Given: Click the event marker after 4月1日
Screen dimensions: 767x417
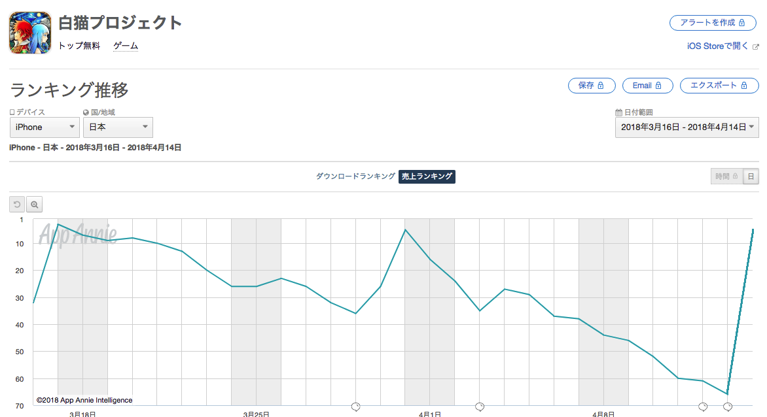Looking at the screenshot, I should [x=480, y=407].
